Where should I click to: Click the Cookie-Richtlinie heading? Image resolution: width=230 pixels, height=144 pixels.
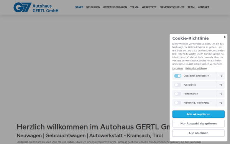click(x=191, y=38)
